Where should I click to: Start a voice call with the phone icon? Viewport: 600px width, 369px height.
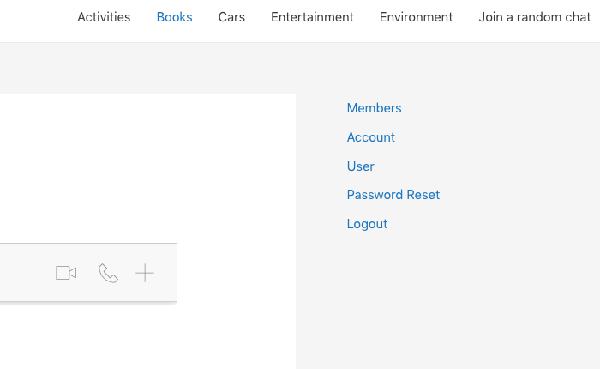108,273
